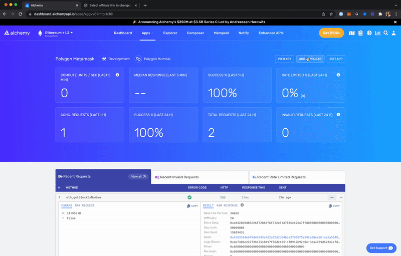Collapse the eth_getBlockByNumber request row

pos(341,197)
